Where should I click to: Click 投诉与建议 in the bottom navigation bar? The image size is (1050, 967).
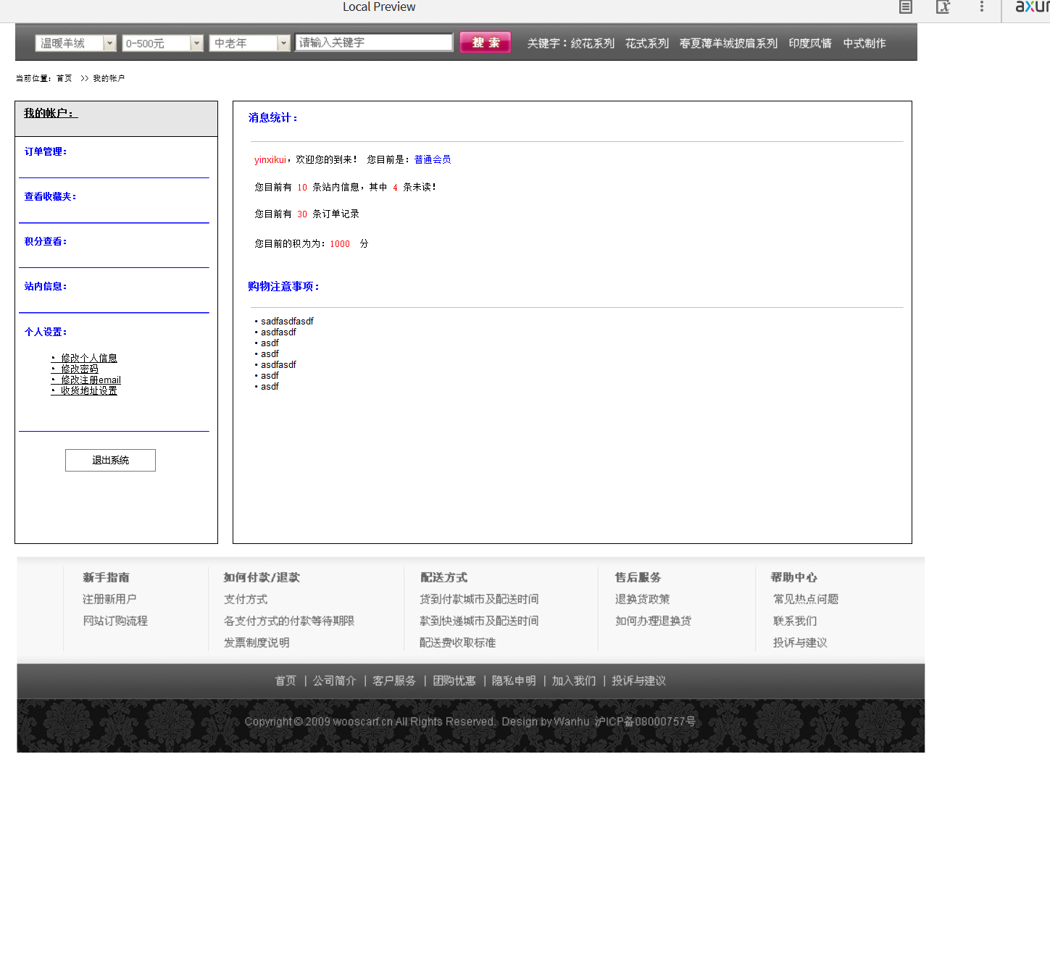[x=638, y=681]
